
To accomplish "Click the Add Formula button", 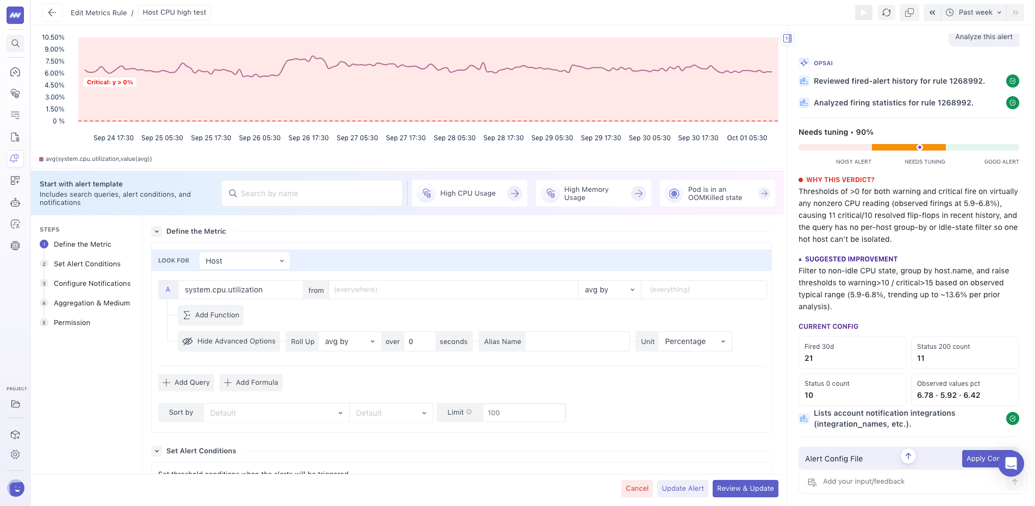I will pyautogui.click(x=251, y=383).
